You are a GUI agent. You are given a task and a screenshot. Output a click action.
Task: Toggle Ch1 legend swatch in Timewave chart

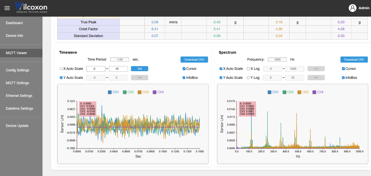(110, 92)
